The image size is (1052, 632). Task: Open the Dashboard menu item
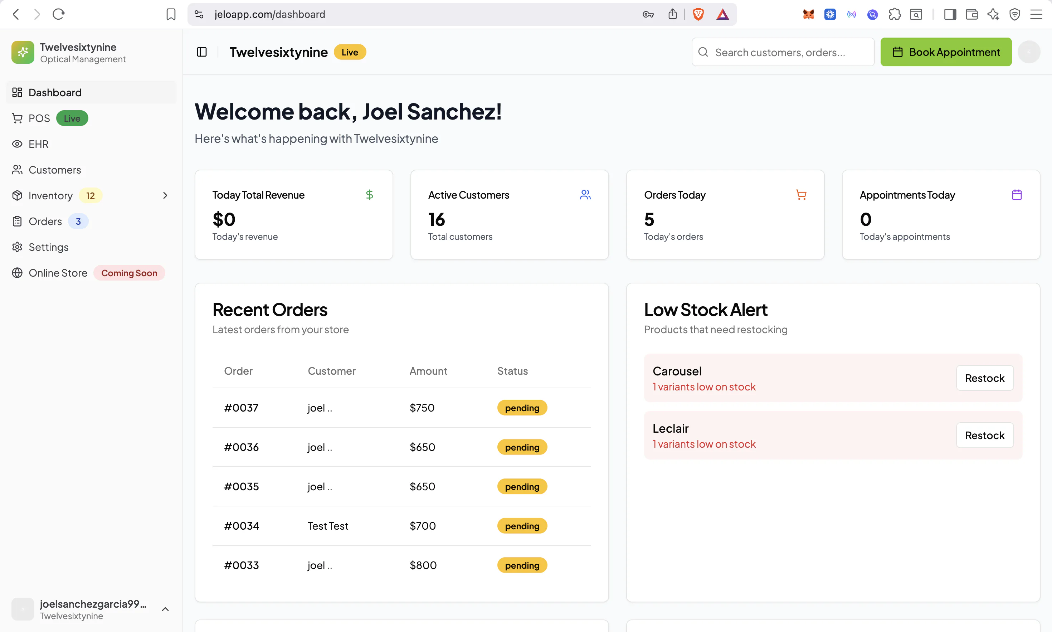click(91, 92)
